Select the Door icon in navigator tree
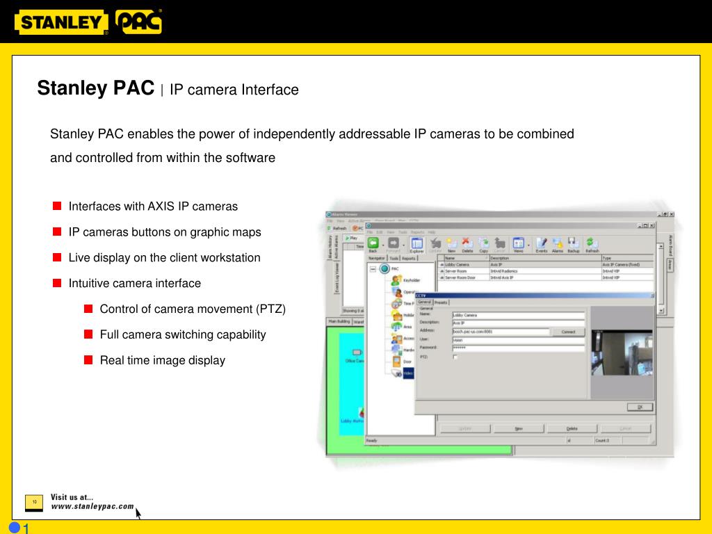This screenshot has height=534, width=712. (x=397, y=362)
